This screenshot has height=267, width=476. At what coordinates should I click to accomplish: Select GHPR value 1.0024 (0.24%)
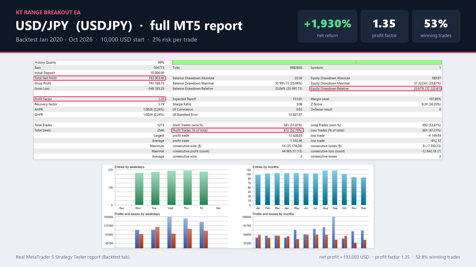[x=154, y=114]
